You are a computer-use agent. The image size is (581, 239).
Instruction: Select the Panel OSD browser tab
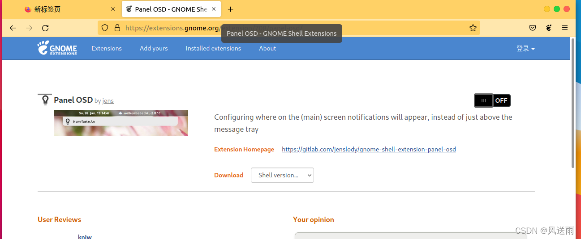[x=171, y=9]
